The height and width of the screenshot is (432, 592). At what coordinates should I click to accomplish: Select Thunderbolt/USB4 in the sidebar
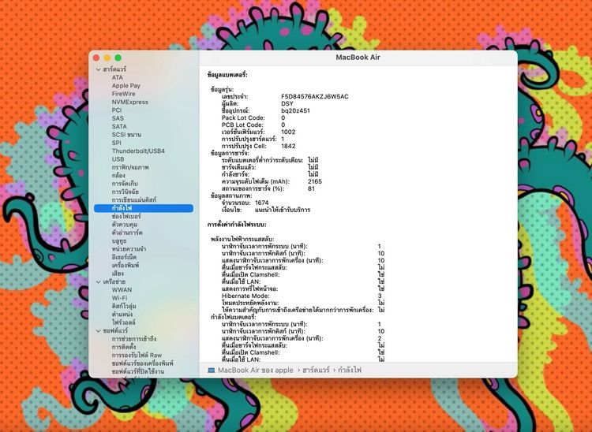pyautogui.click(x=138, y=151)
